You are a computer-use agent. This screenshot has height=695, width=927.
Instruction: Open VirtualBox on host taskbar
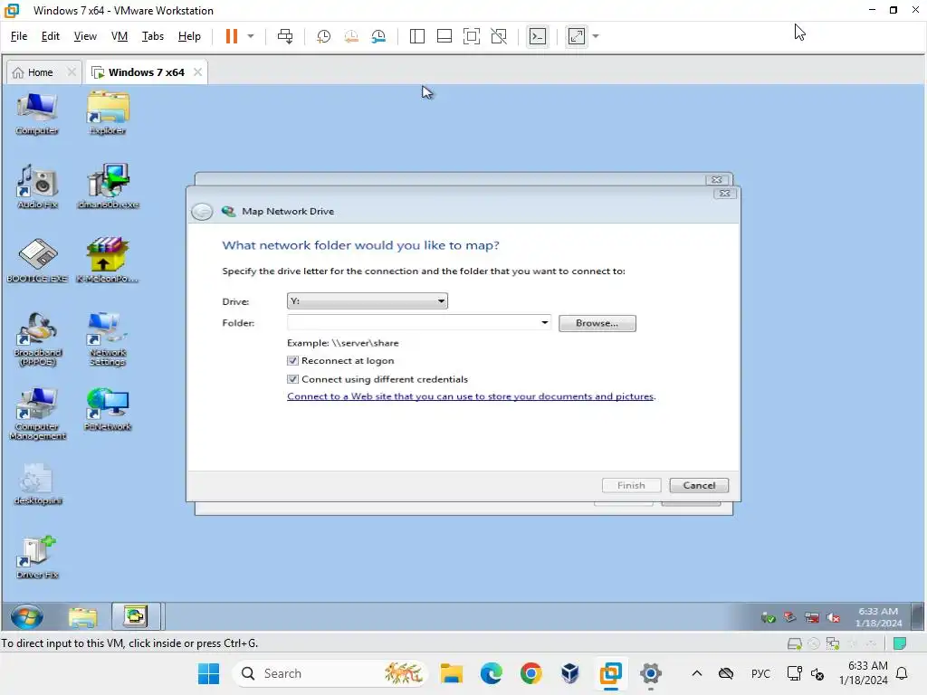tap(570, 673)
